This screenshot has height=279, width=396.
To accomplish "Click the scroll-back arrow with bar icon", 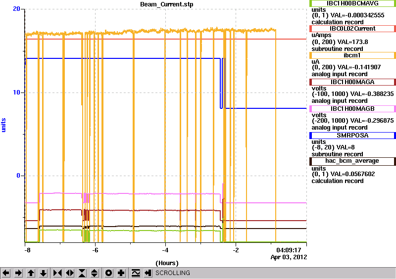I will click(148, 273).
